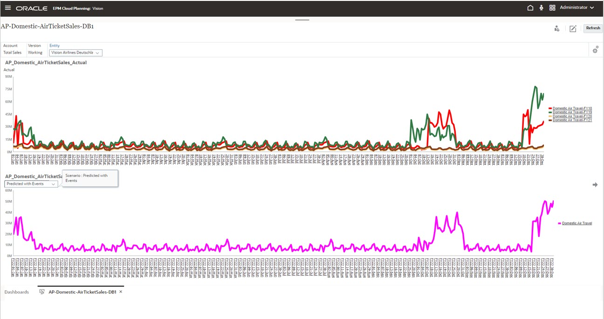This screenshot has height=319, width=604.
Task: Toggle the Domestic Air Travel-FY20 series visibility
Action: pos(571,116)
